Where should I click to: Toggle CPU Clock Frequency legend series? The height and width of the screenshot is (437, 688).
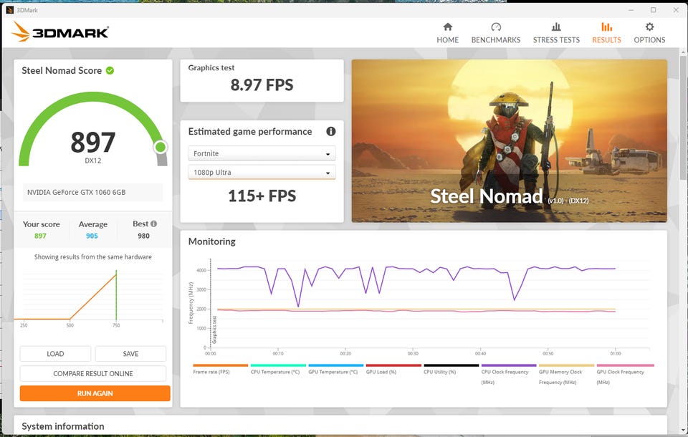[509, 374]
